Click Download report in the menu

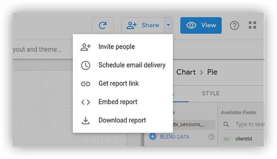pyautogui.click(x=122, y=120)
